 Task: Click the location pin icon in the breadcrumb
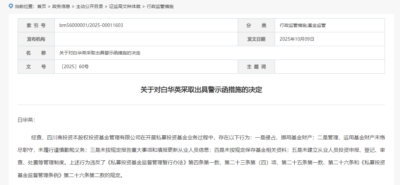(11, 6)
